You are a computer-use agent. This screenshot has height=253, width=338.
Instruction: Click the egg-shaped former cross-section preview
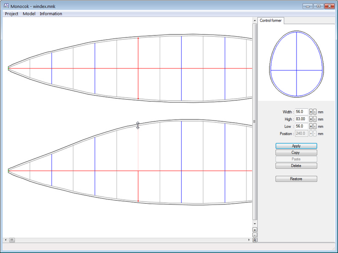[297, 64]
